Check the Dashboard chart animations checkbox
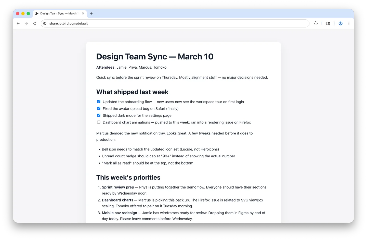The width and height of the screenshot is (367, 240). click(99, 122)
